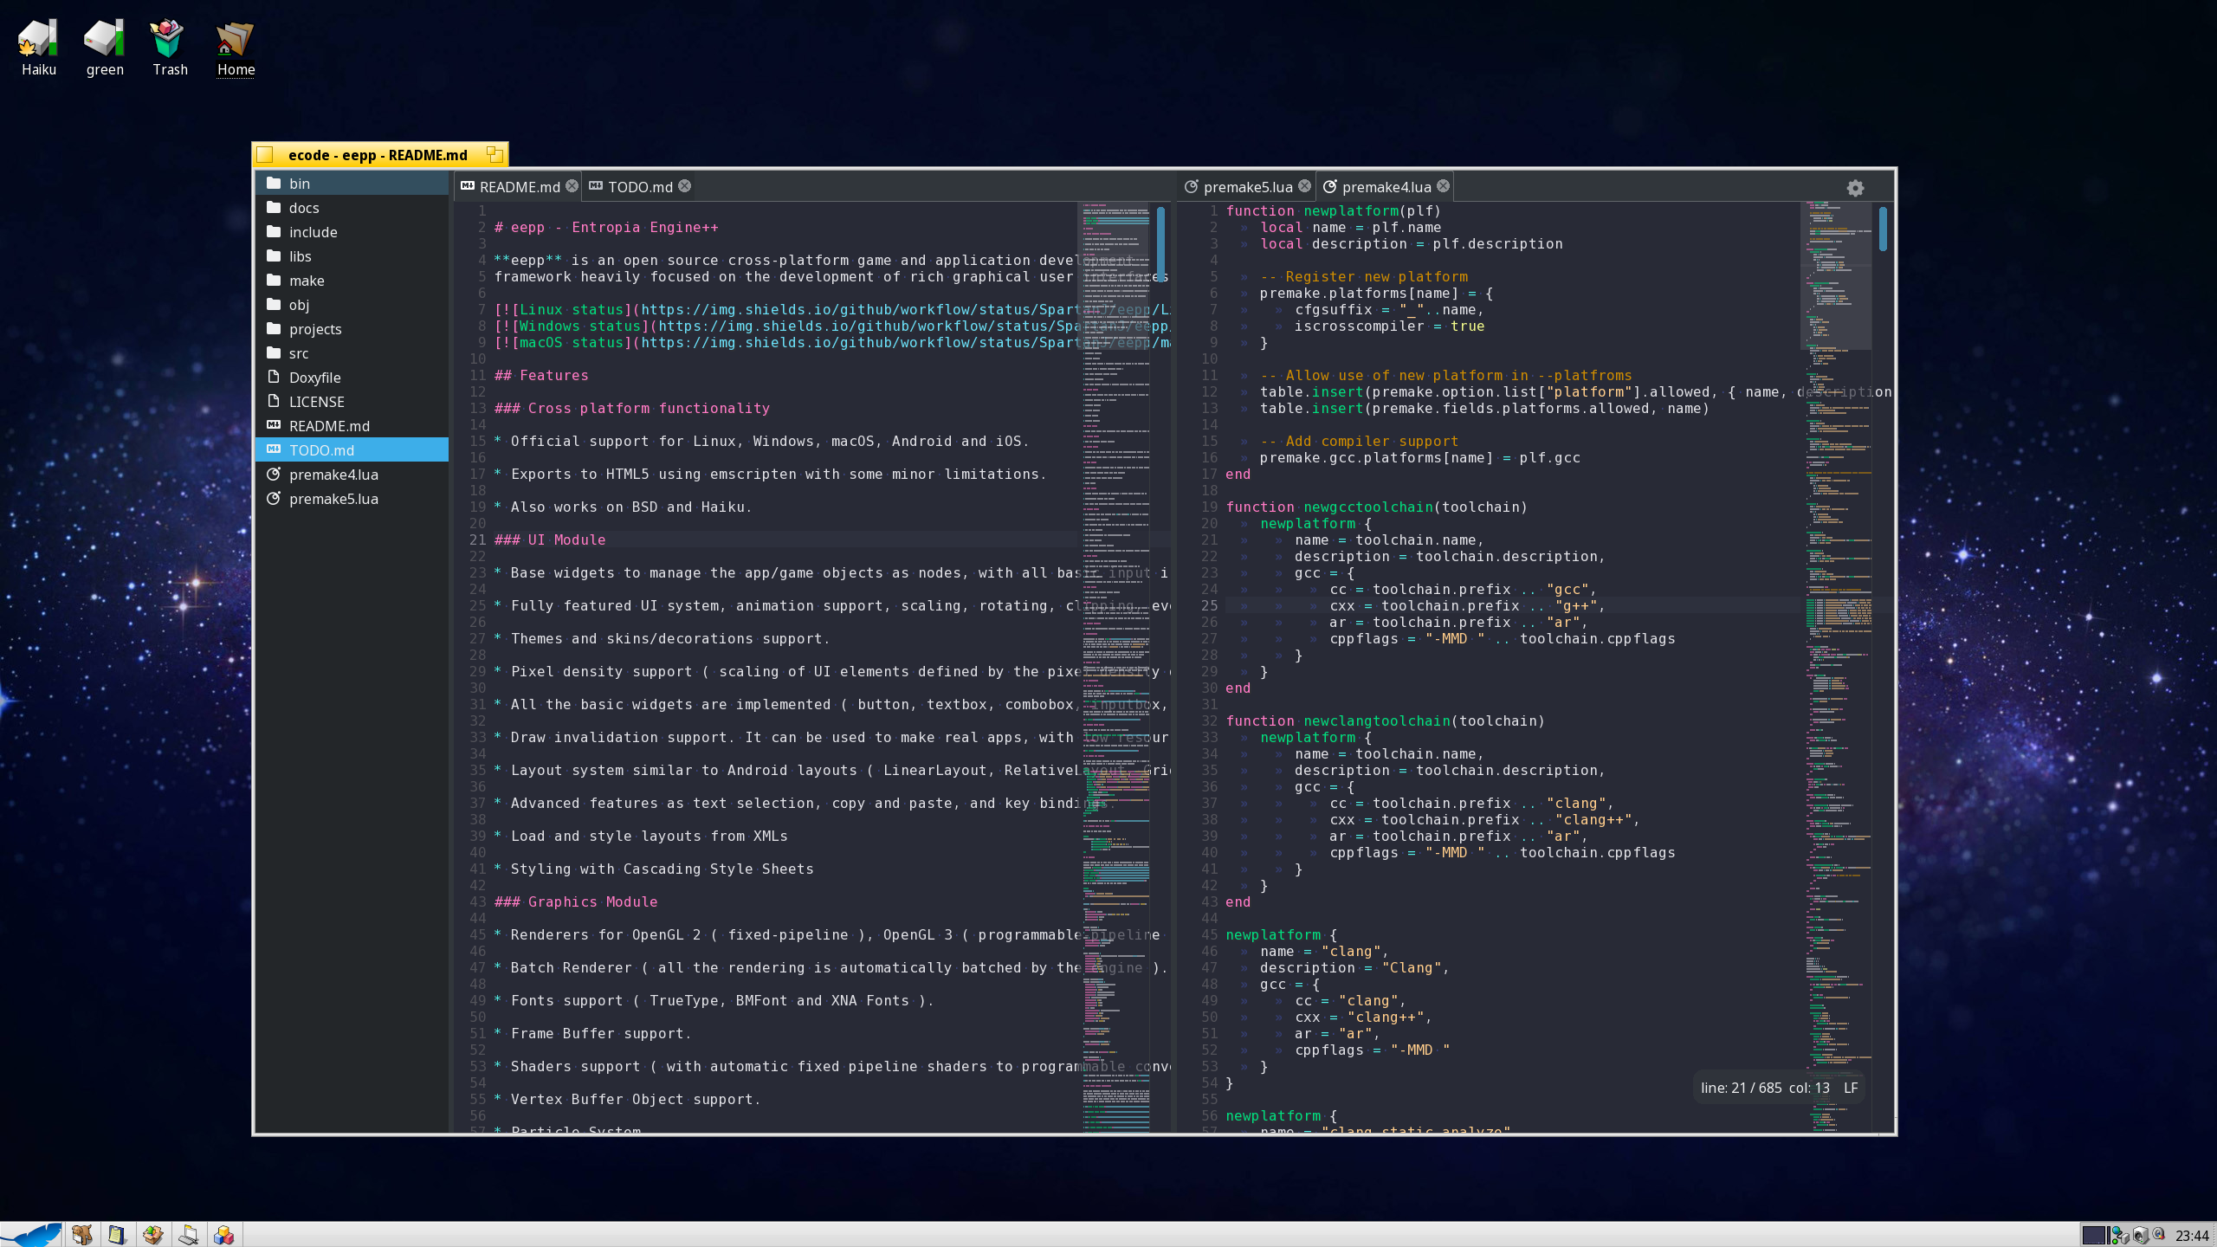Switch to the TODO.md editor tab

(639, 187)
